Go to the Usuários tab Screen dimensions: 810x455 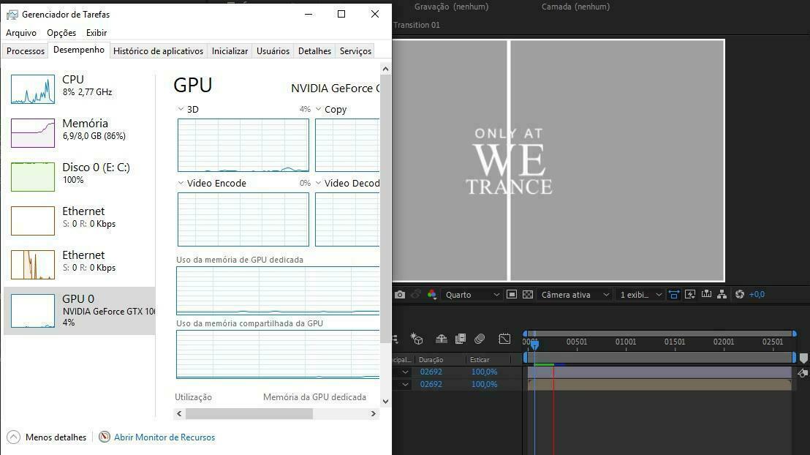pos(273,51)
